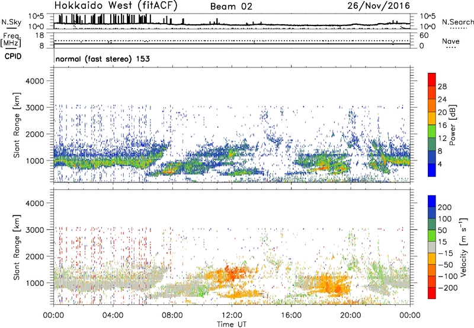Click the red bottom of the velocity colorbar
This screenshot has width=474, height=328.
pyautogui.click(x=432, y=293)
